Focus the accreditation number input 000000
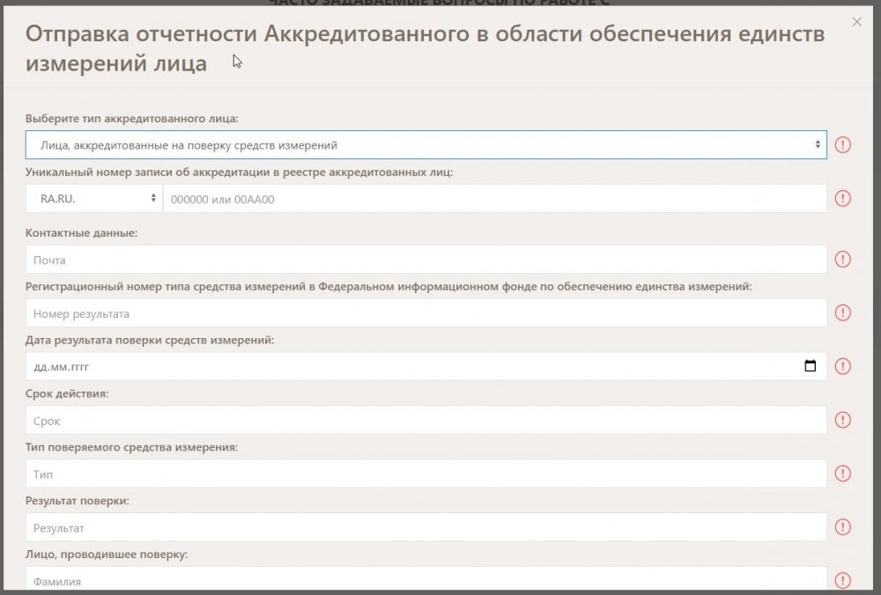Viewport: 881px width, 595px height. pos(493,199)
